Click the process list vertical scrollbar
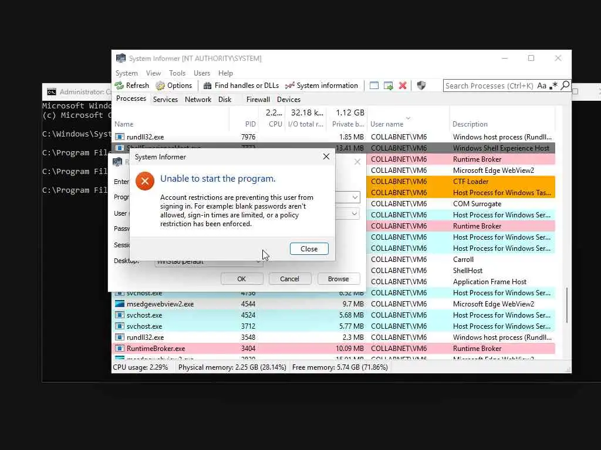Viewport: 601px width, 450px height. coord(566,305)
